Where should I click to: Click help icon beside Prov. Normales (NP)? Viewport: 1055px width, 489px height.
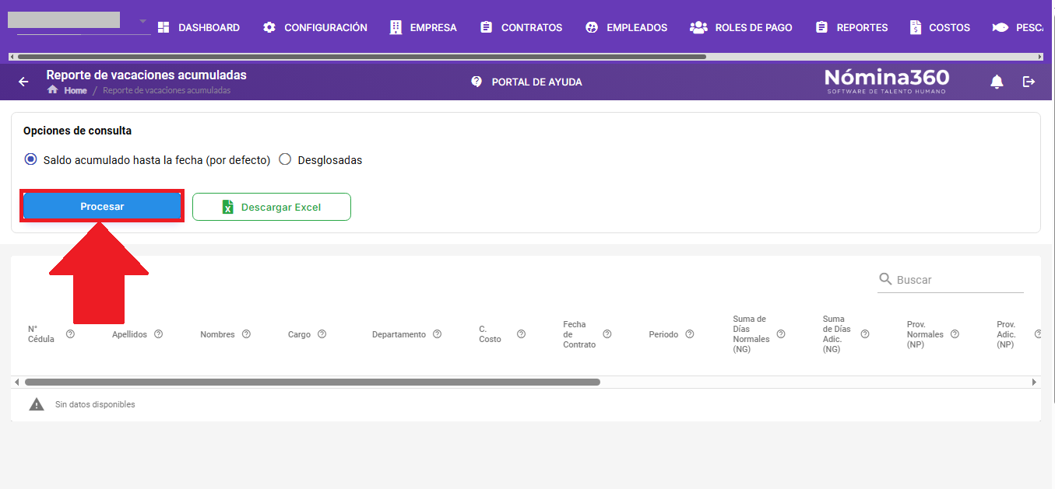[955, 334]
